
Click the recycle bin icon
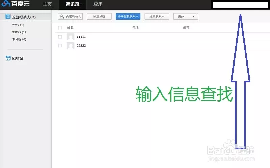(x=8, y=58)
